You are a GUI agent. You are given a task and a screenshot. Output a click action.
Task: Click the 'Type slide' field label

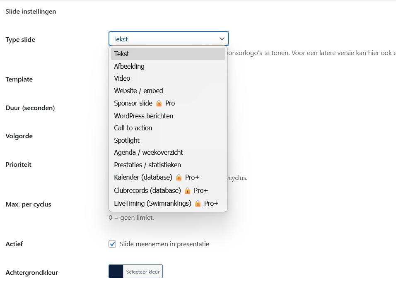click(x=20, y=40)
